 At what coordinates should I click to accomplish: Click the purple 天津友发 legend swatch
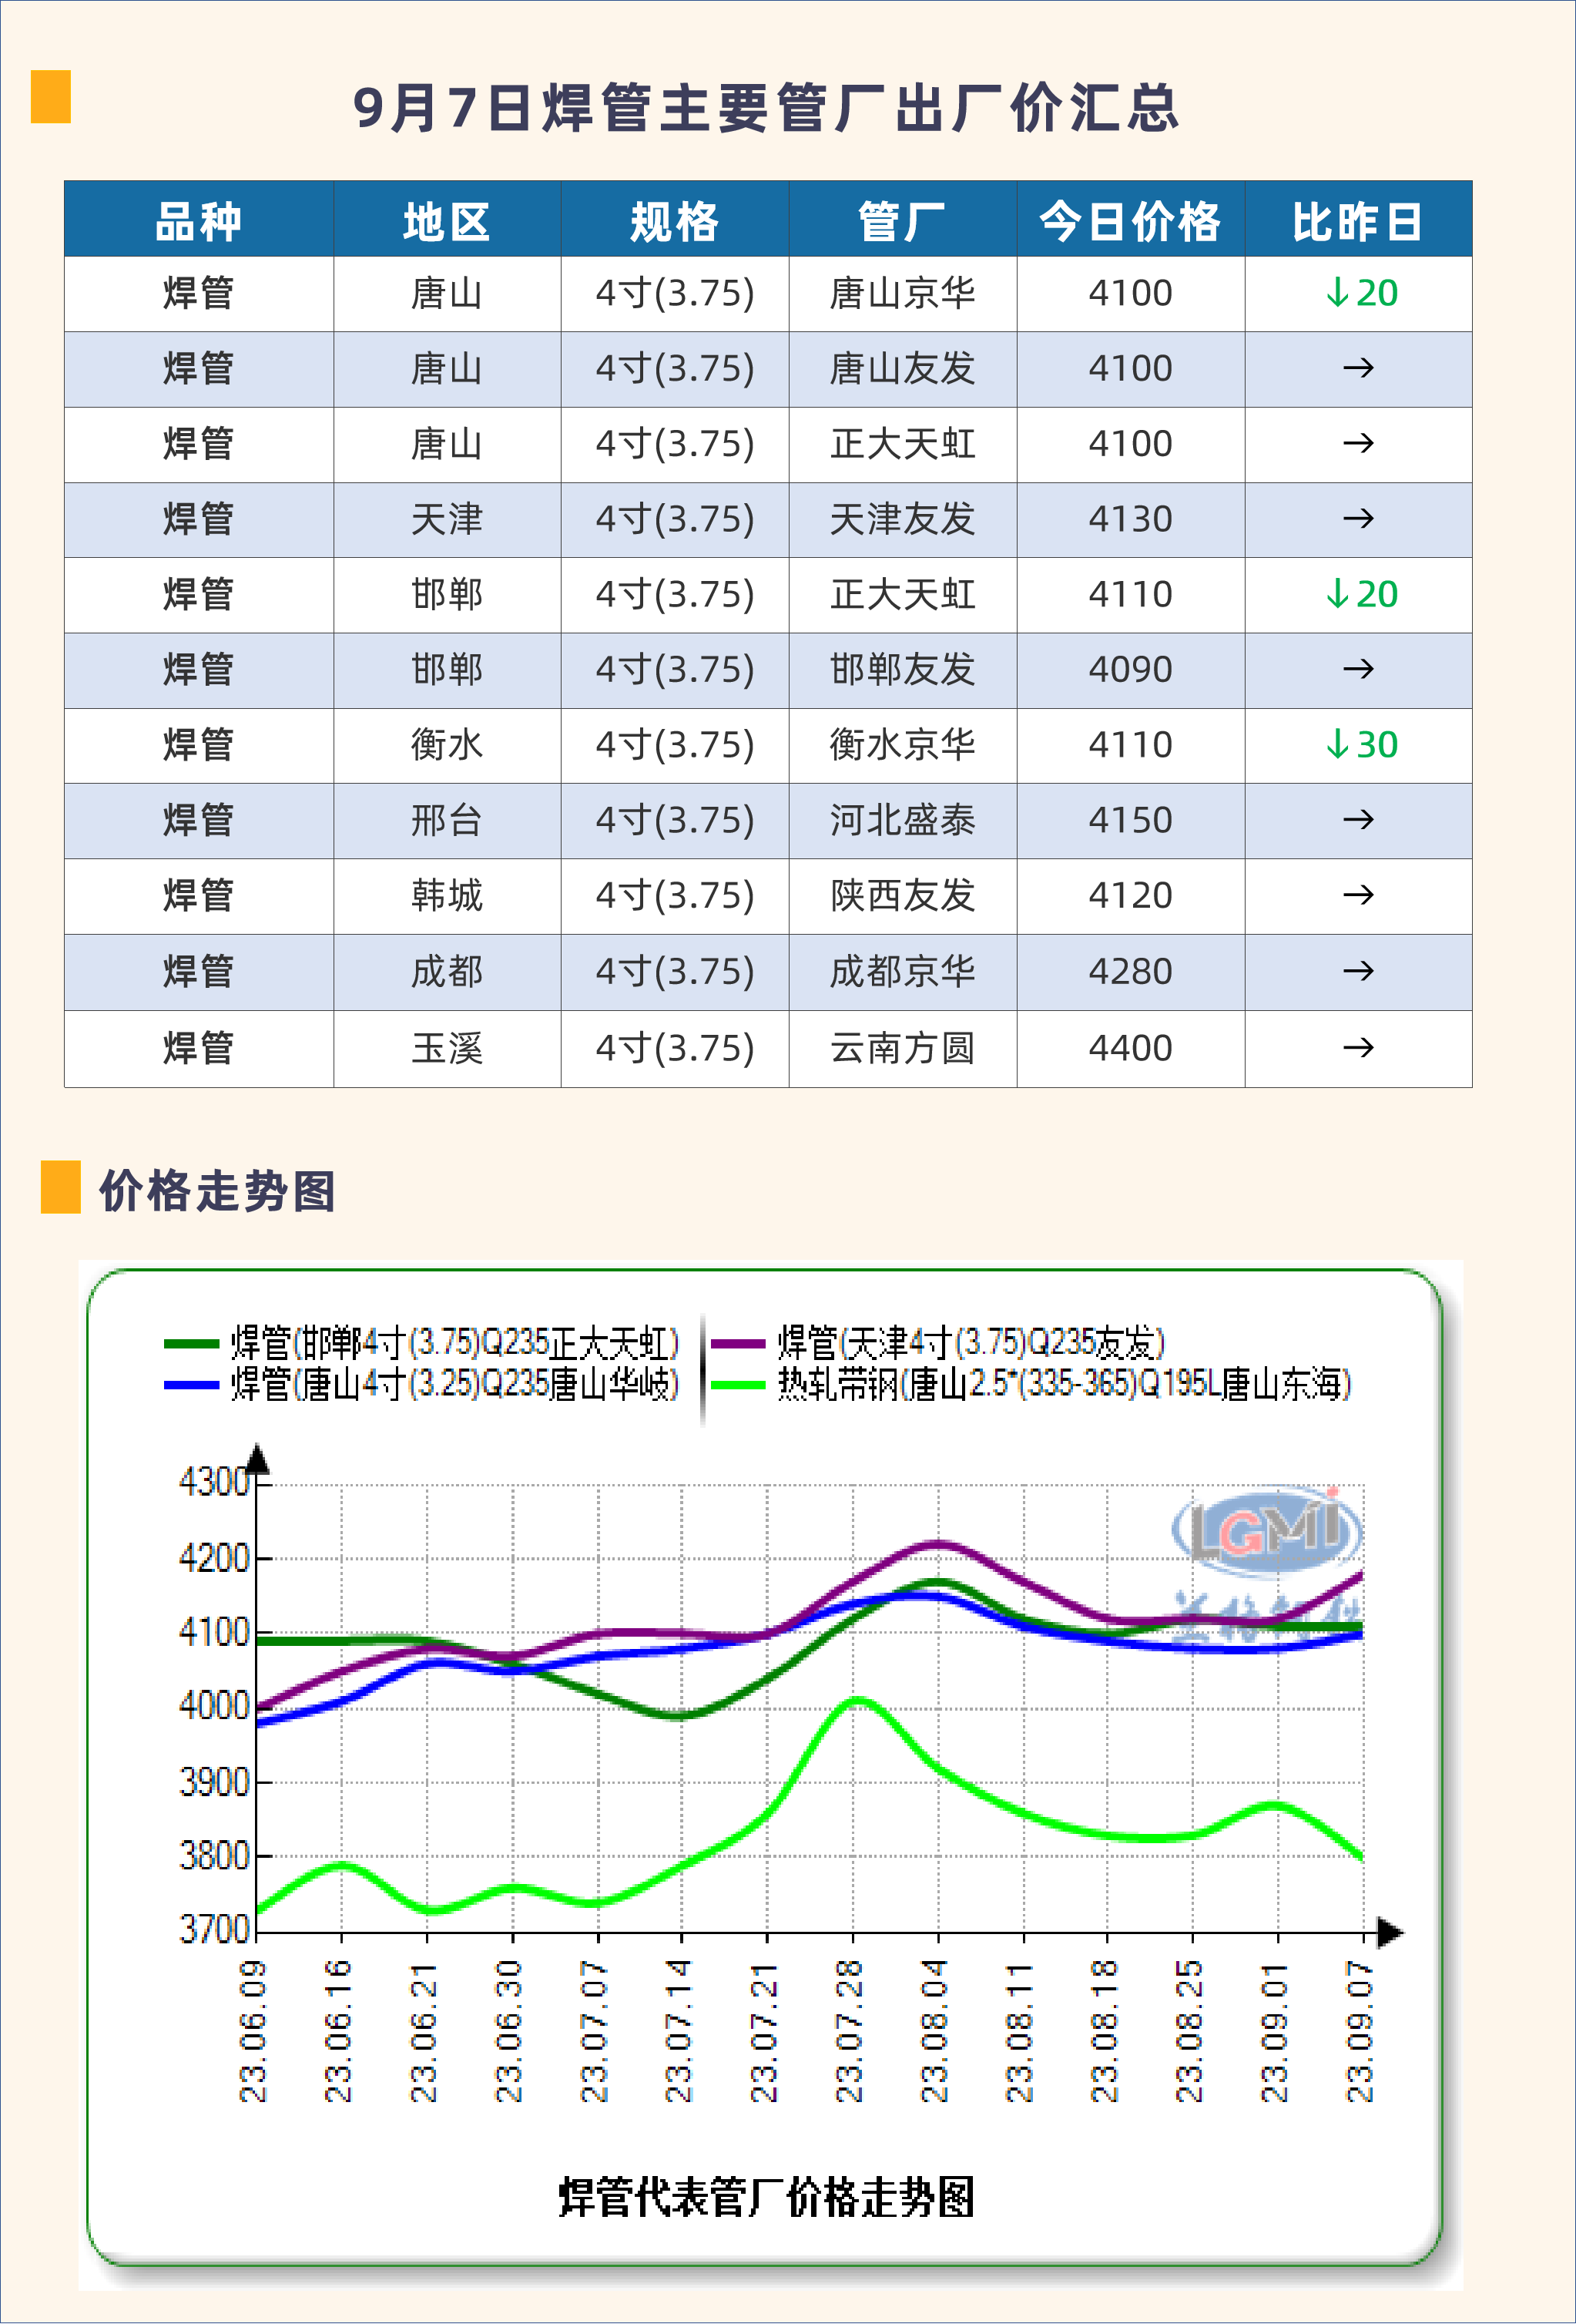[737, 1344]
